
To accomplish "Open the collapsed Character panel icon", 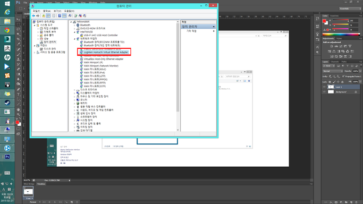I will [x=317, y=47].
